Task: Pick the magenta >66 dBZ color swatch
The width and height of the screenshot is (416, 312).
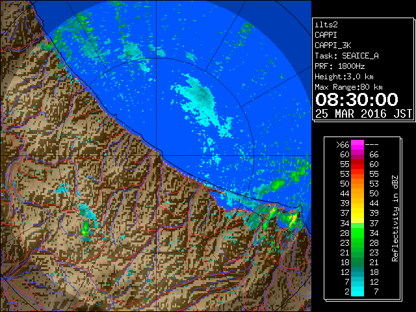Action: pyautogui.click(x=357, y=145)
